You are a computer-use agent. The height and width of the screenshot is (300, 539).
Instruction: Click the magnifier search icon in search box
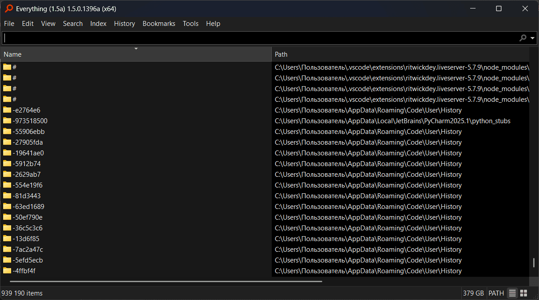tap(522, 38)
